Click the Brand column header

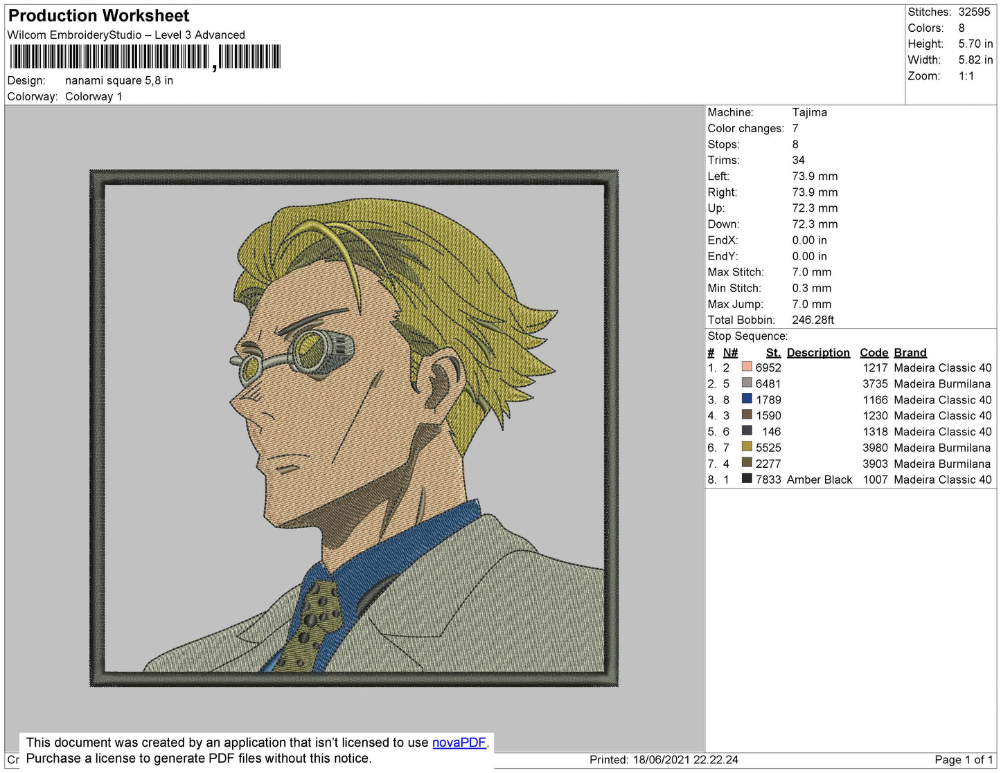(x=910, y=352)
